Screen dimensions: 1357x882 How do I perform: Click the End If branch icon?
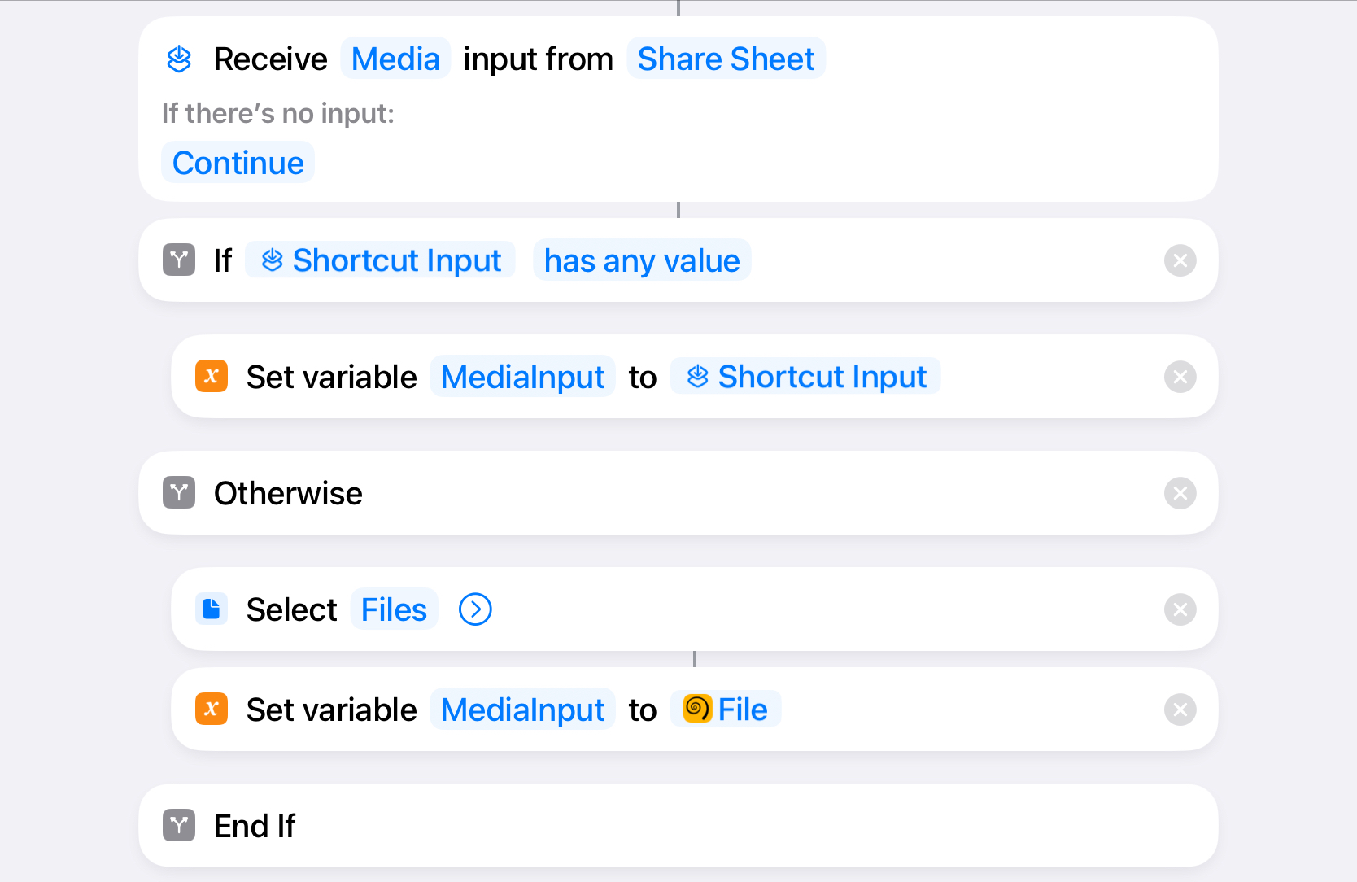179,826
